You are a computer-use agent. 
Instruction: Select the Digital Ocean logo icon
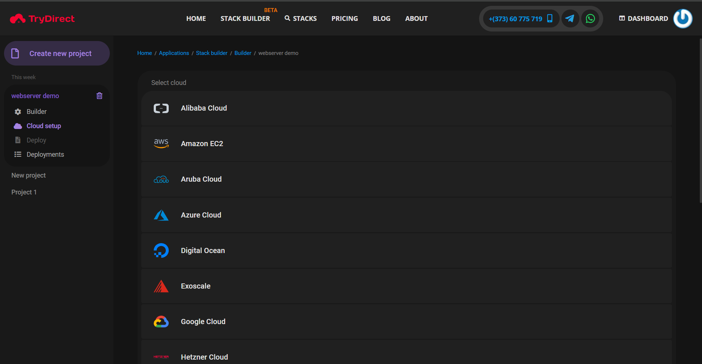point(161,250)
